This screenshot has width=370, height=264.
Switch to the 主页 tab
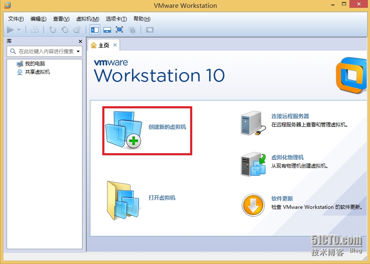104,45
